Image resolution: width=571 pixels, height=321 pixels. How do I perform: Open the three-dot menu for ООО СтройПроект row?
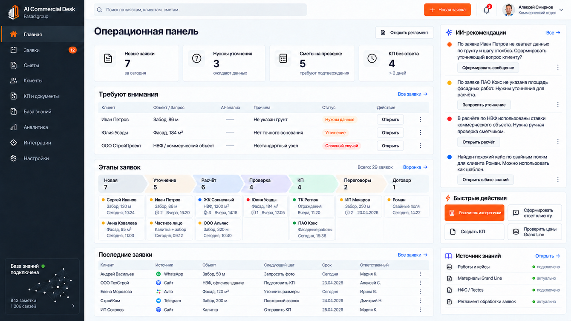(421, 146)
